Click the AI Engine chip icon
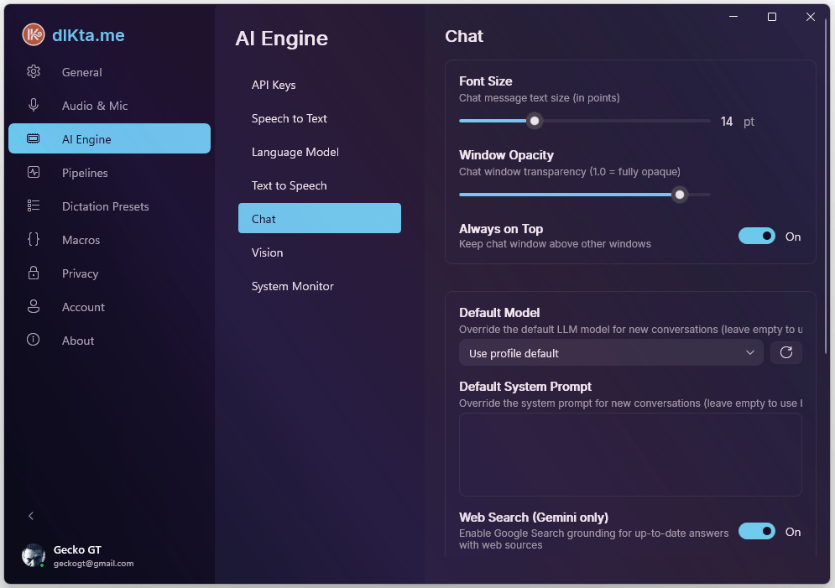This screenshot has height=588, width=835. (x=34, y=138)
